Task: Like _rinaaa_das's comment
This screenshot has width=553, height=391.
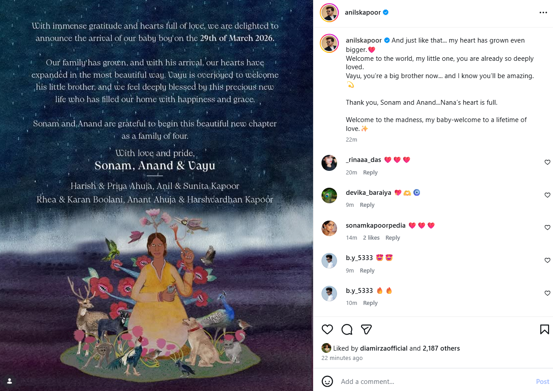Action: (547, 162)
